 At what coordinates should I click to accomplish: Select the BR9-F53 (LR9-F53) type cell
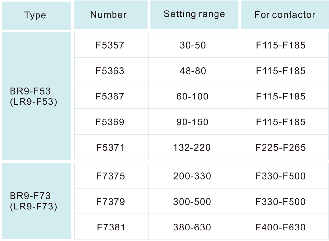34,97
